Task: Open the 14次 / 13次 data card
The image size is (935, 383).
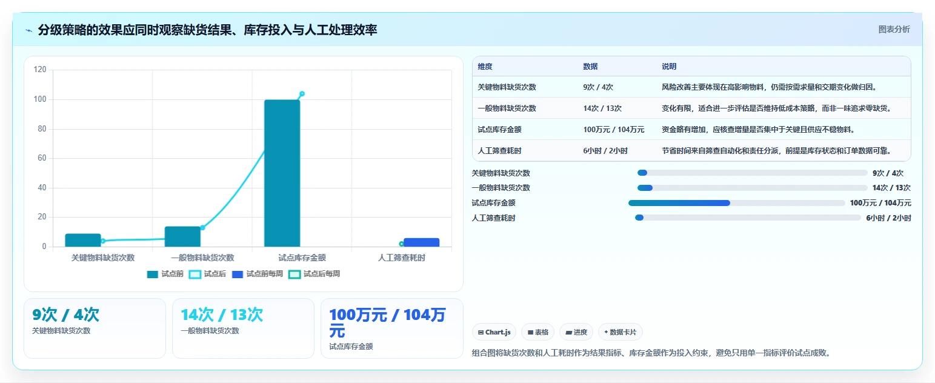Action: pyautogui.click(x=243, y=328)
